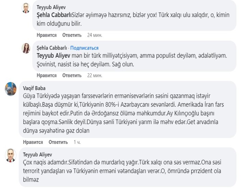250x188 pixels.
Task: Open the Teyyub Aliyev name on the bottom comment
Action: pyautogui.click(x=37, y=154)
